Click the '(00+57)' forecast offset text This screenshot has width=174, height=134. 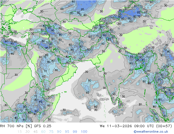[164, 126]
